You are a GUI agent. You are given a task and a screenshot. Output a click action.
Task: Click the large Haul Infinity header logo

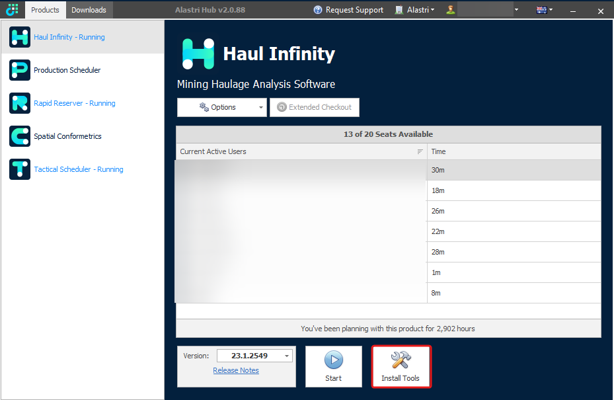[x=198, y=54]
